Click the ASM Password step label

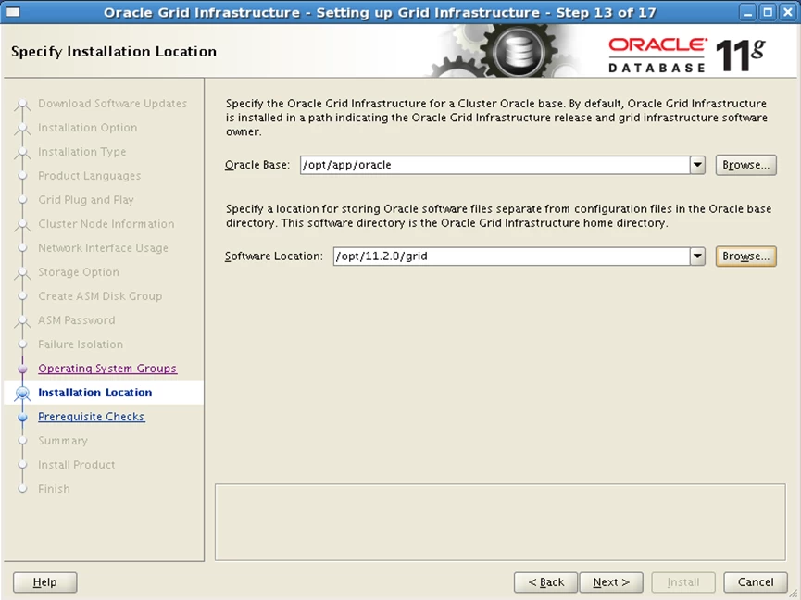click(x=77, y=319)
